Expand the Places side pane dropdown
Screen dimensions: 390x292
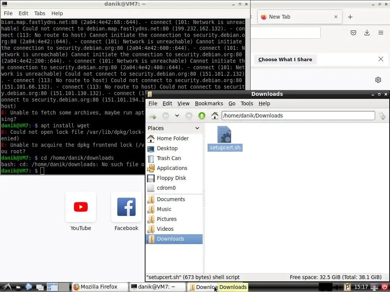(197, 128)
